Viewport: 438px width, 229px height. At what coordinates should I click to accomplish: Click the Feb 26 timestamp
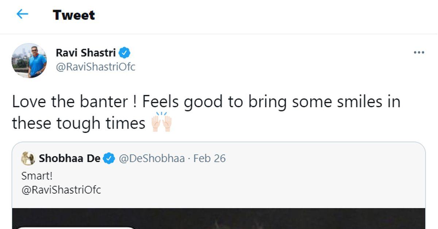pyautogui.click(x=210, y=158)
